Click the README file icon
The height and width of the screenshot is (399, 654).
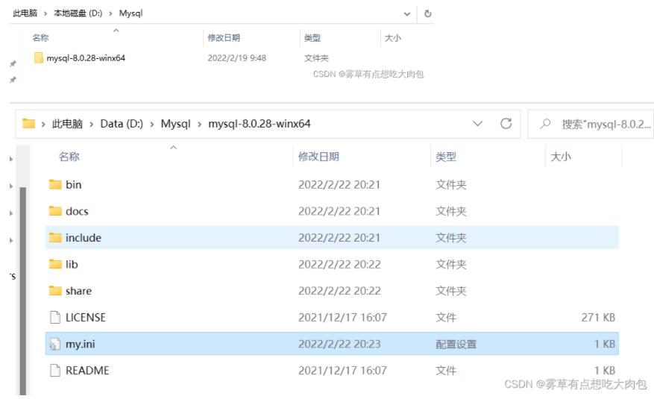coord(55,370)
